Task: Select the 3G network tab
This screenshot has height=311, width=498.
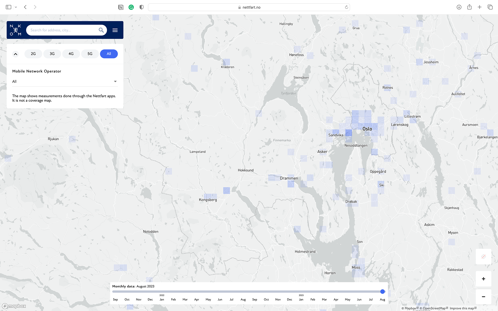Action: pyautogui.click(x=52, y=54)
